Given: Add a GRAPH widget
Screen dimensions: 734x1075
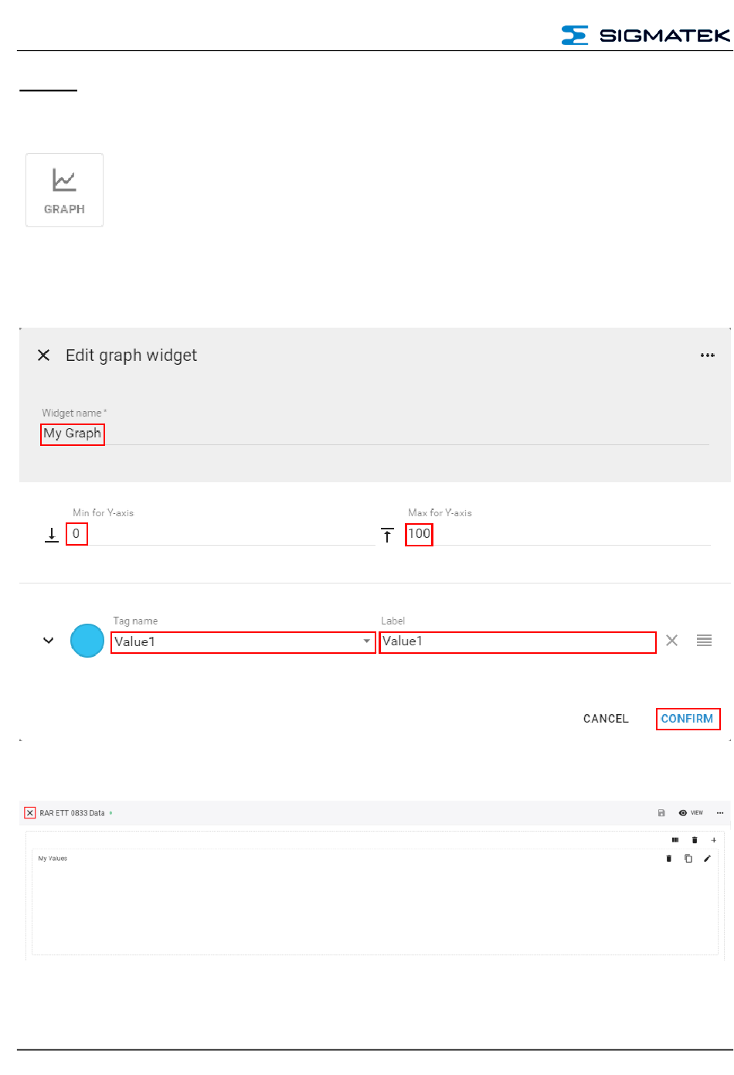Looking at the screenshot, I should (64, 190).
